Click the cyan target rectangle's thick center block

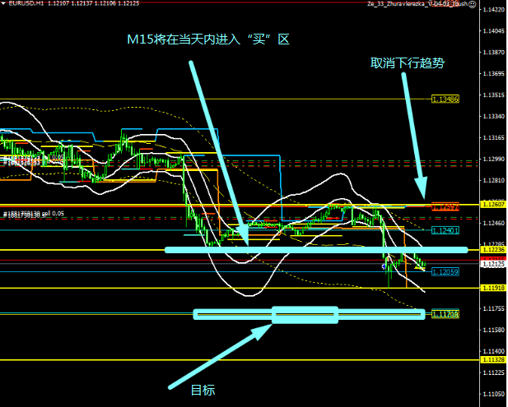point(305,315)
